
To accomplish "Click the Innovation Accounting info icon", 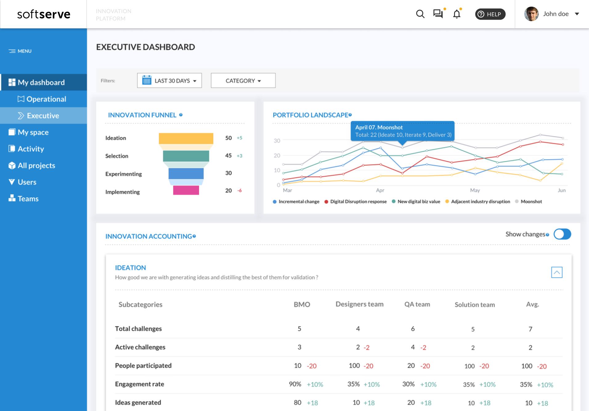I will 194,236.
